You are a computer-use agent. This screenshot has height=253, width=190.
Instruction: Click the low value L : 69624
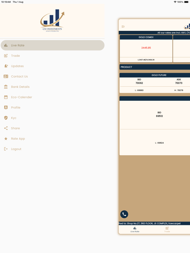(159, 143)
